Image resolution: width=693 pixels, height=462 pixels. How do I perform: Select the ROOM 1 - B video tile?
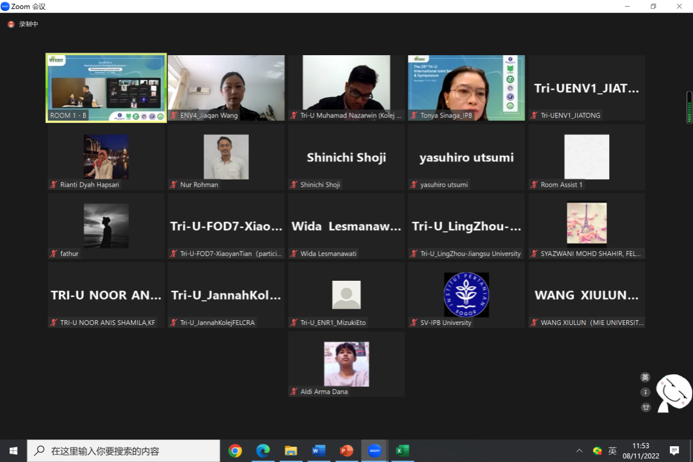[106, 88]
